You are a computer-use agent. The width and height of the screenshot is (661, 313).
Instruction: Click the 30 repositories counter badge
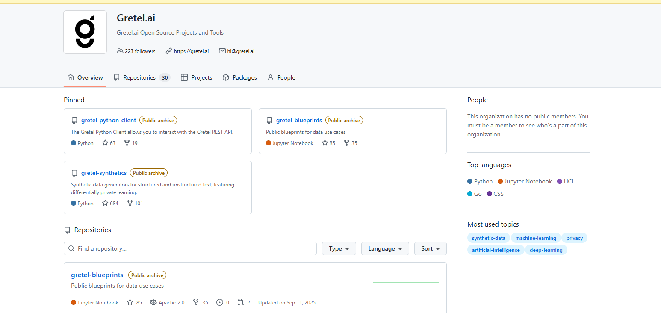[165, 77]
